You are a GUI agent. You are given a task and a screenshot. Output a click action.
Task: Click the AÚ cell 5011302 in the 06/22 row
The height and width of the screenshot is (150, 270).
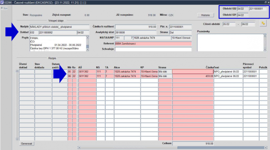click(x=87, y=76)
